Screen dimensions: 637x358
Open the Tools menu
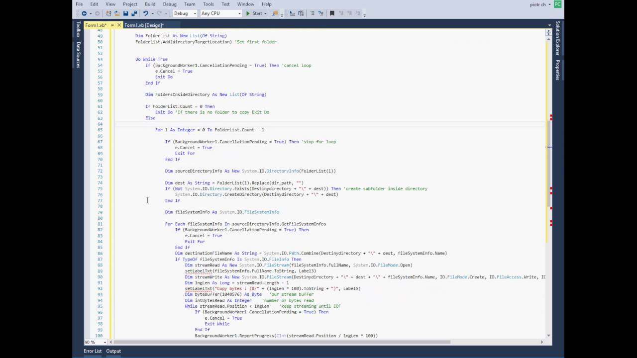pyautogui.click(x=209, y=4)
